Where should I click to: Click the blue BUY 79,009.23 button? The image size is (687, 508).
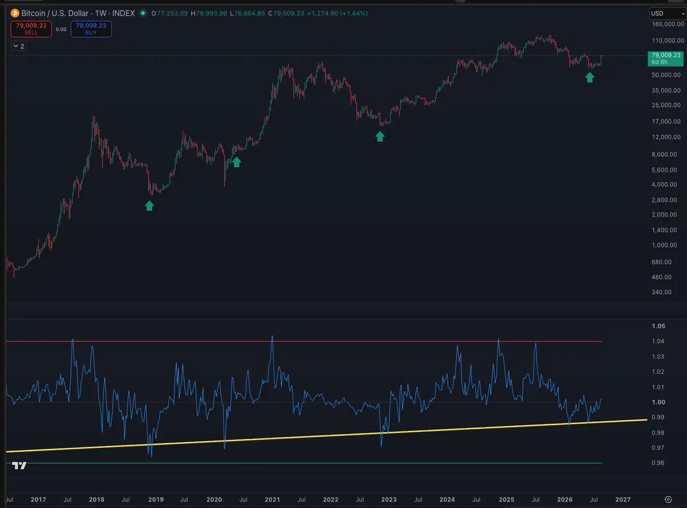(91, 29)
